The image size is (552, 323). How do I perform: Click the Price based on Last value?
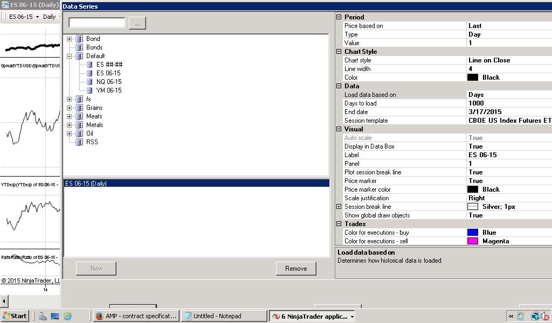point(475,26)
